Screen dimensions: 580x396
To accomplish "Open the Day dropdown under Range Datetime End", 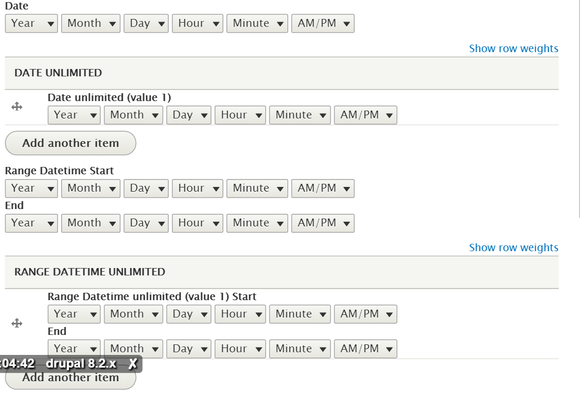I will (146, 223).
